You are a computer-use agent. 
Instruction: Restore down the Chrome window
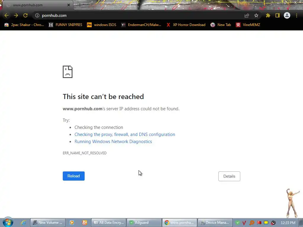(285, 2)
